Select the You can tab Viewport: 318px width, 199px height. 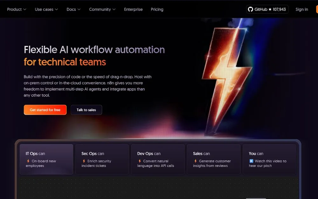coord(269,159)
